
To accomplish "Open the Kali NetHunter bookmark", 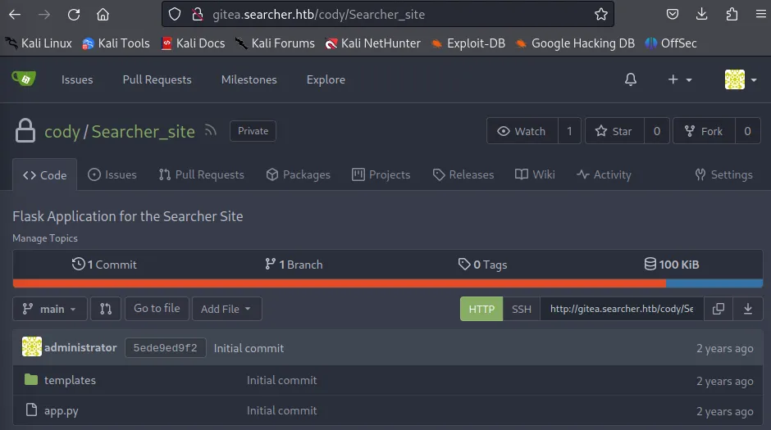I will [x=372, y=43].
